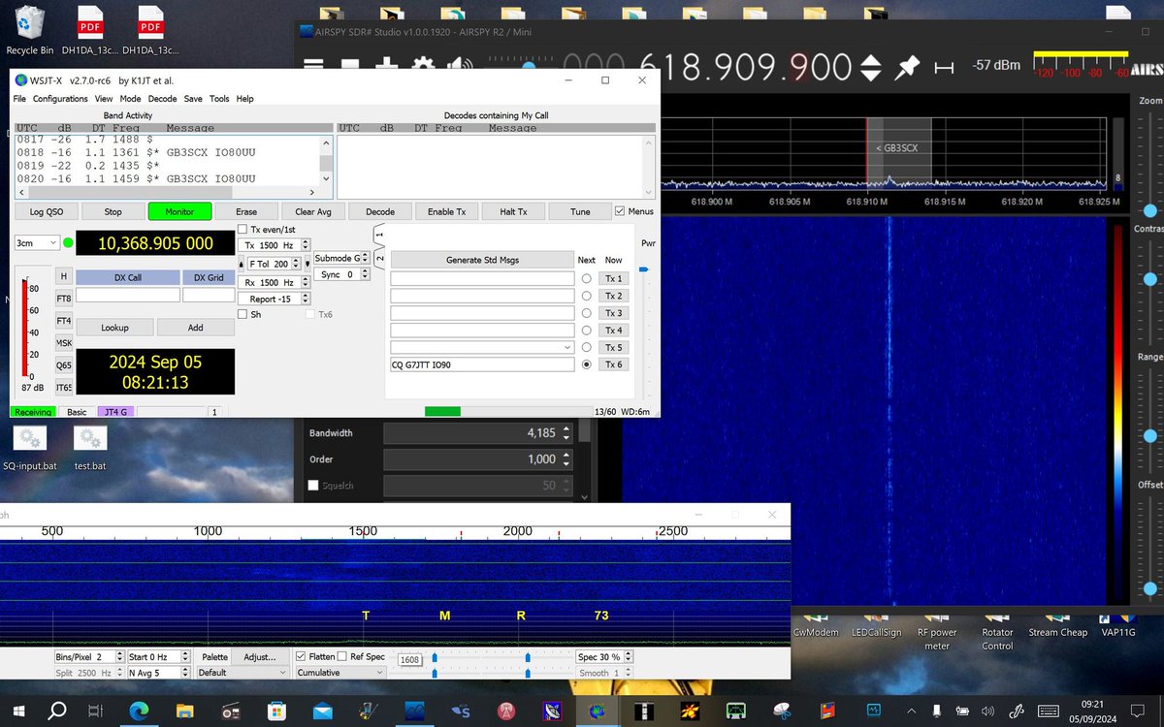Click the CQ G7JTT IO90 message field

(x=482, y=364)
